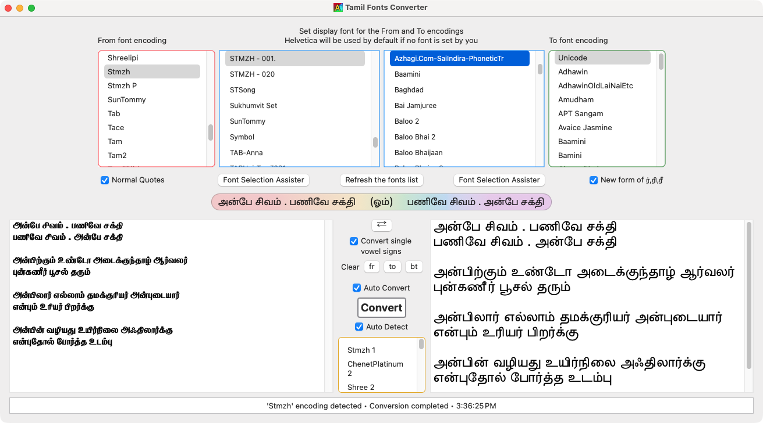Click inside the converted output text area
Screen dimensions: 763x423
(588, 306)
